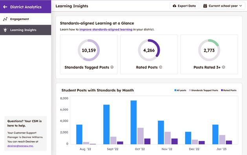Click info icon next to Standards Tagged Posts
The width and height of the screenshot is (247, 155).
[112, 67]
